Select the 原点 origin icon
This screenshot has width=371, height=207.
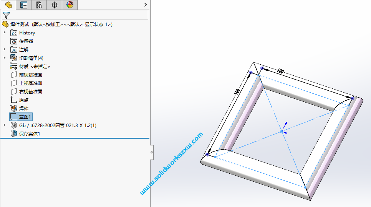(x=14, y=100)
